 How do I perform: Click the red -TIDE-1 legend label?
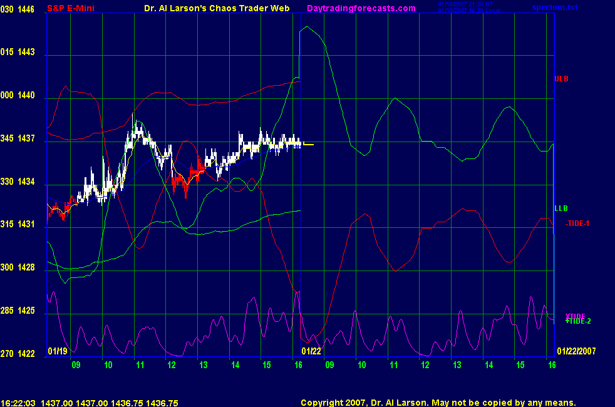[x=577, y=224]
